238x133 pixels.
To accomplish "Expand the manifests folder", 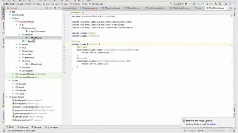I will pos(10,15).
